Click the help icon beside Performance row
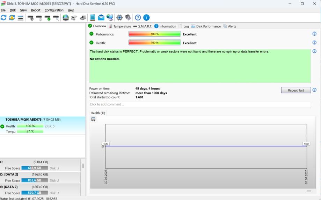The height and width of the screenshot is (200, 321). [x=314, y=34]
